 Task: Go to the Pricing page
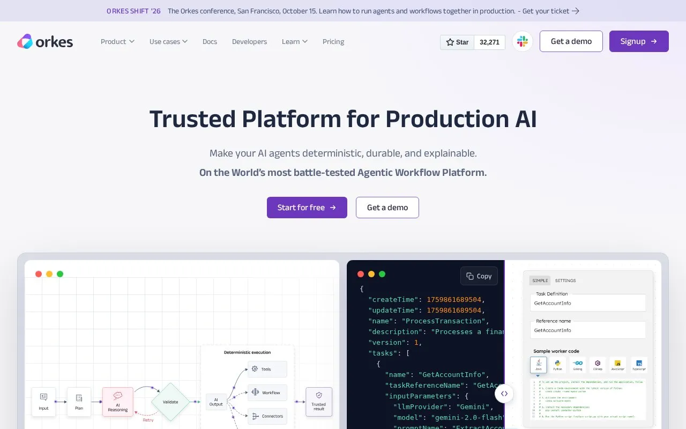point(333,42)
